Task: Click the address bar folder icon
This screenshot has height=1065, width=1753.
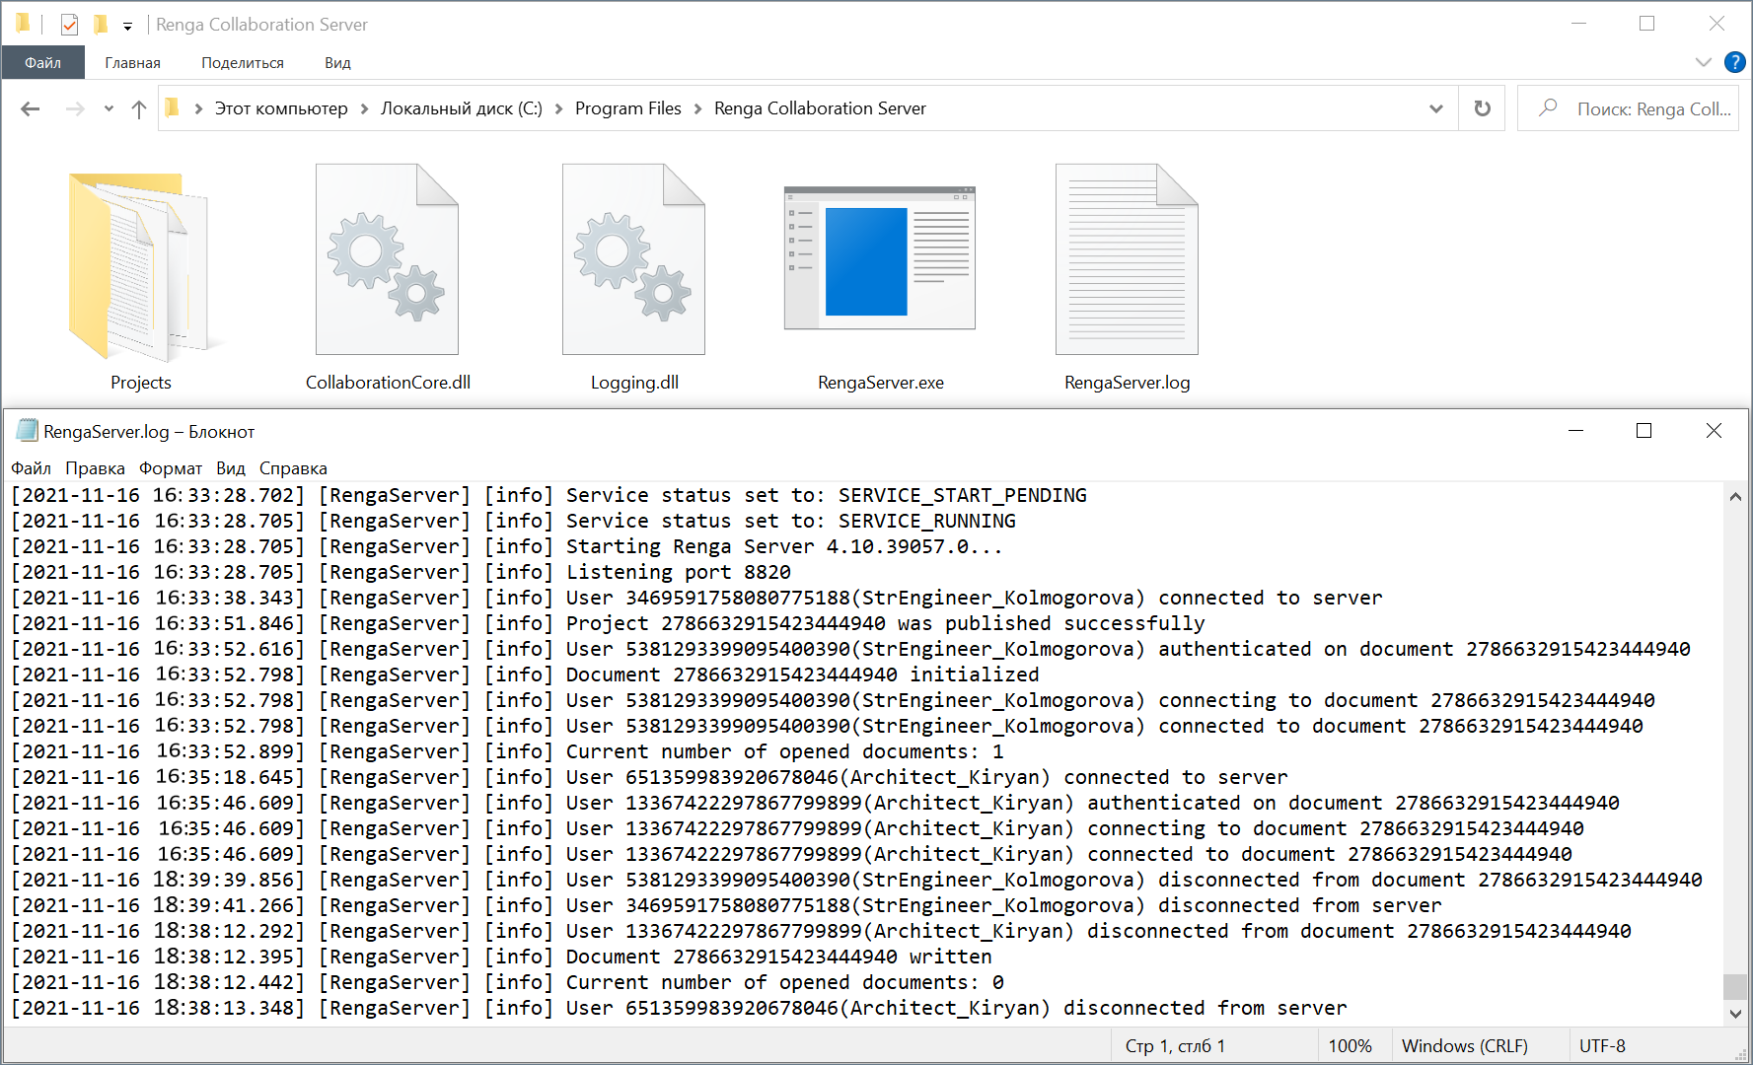Action: click(x=173, y=107)
